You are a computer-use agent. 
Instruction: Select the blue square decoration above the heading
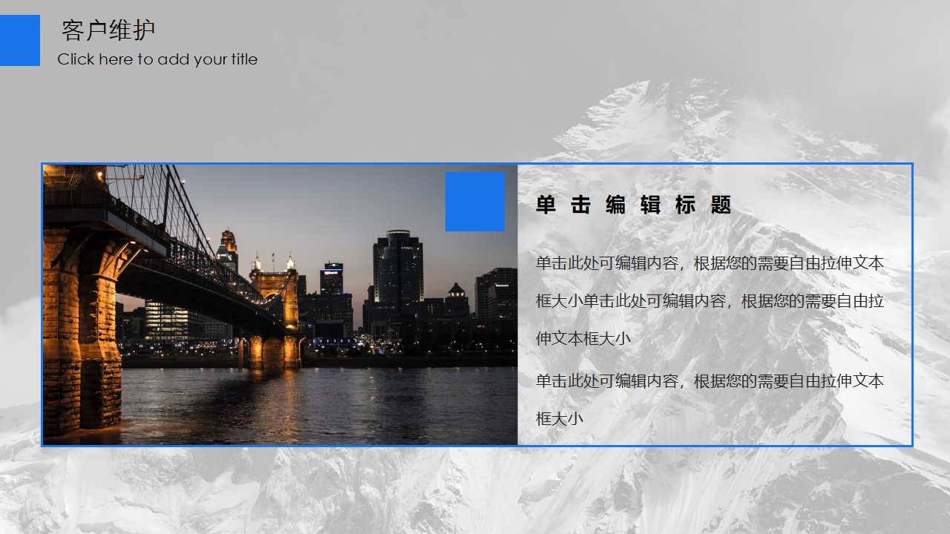474,201
